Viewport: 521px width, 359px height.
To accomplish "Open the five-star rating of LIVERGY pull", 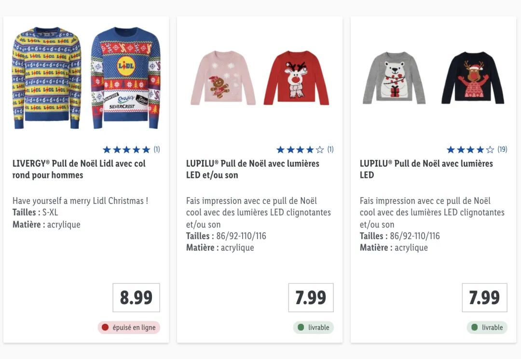I will click(126, 150).
